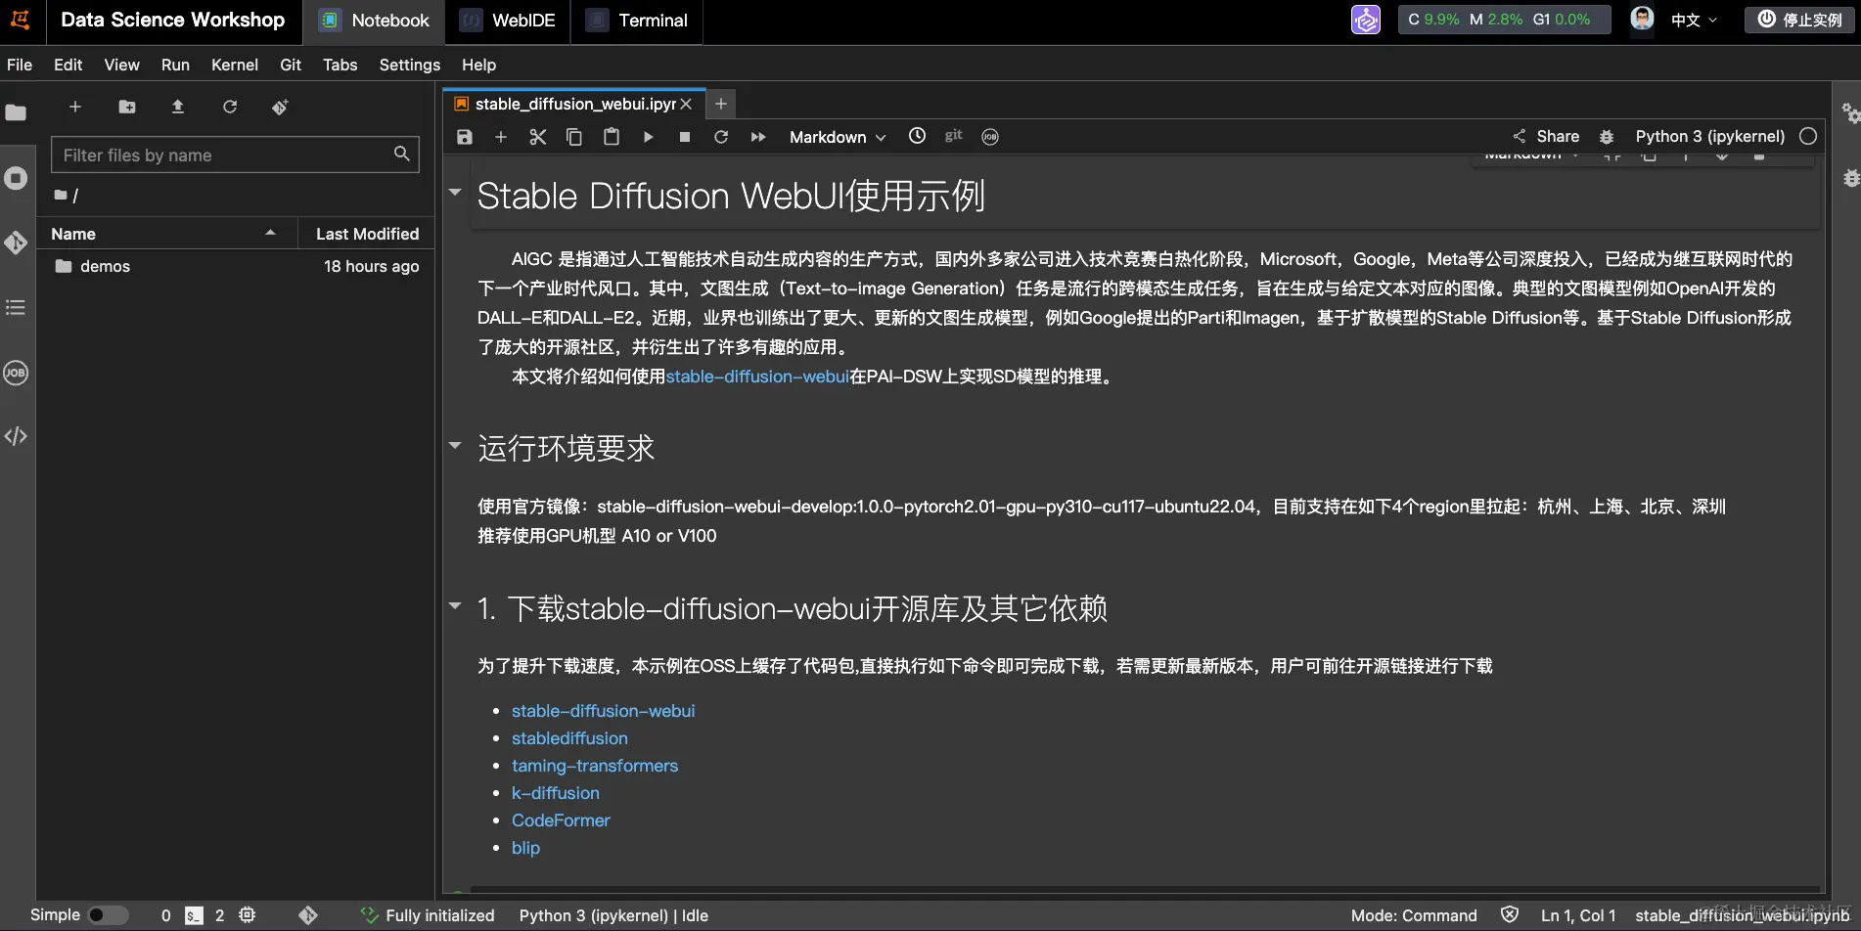The image size is (1861, 931).
Task: Open the taming-transformers link
Action: (595, 766)
